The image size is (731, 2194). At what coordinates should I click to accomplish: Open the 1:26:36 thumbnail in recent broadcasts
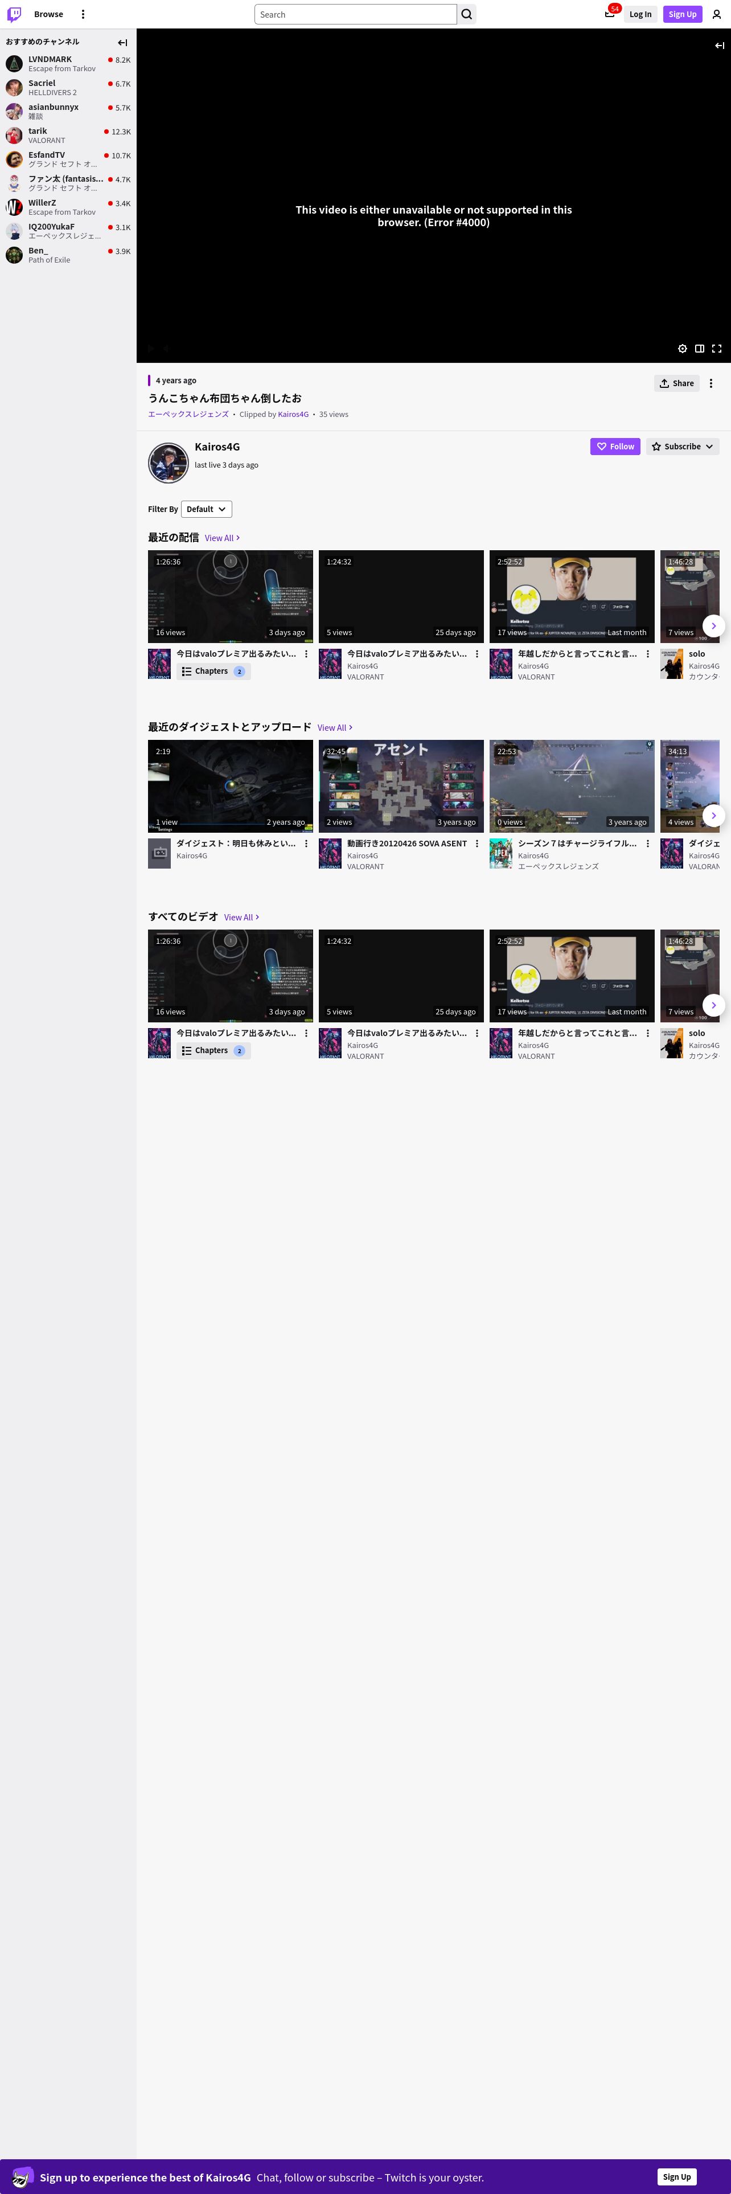(231, 596)
